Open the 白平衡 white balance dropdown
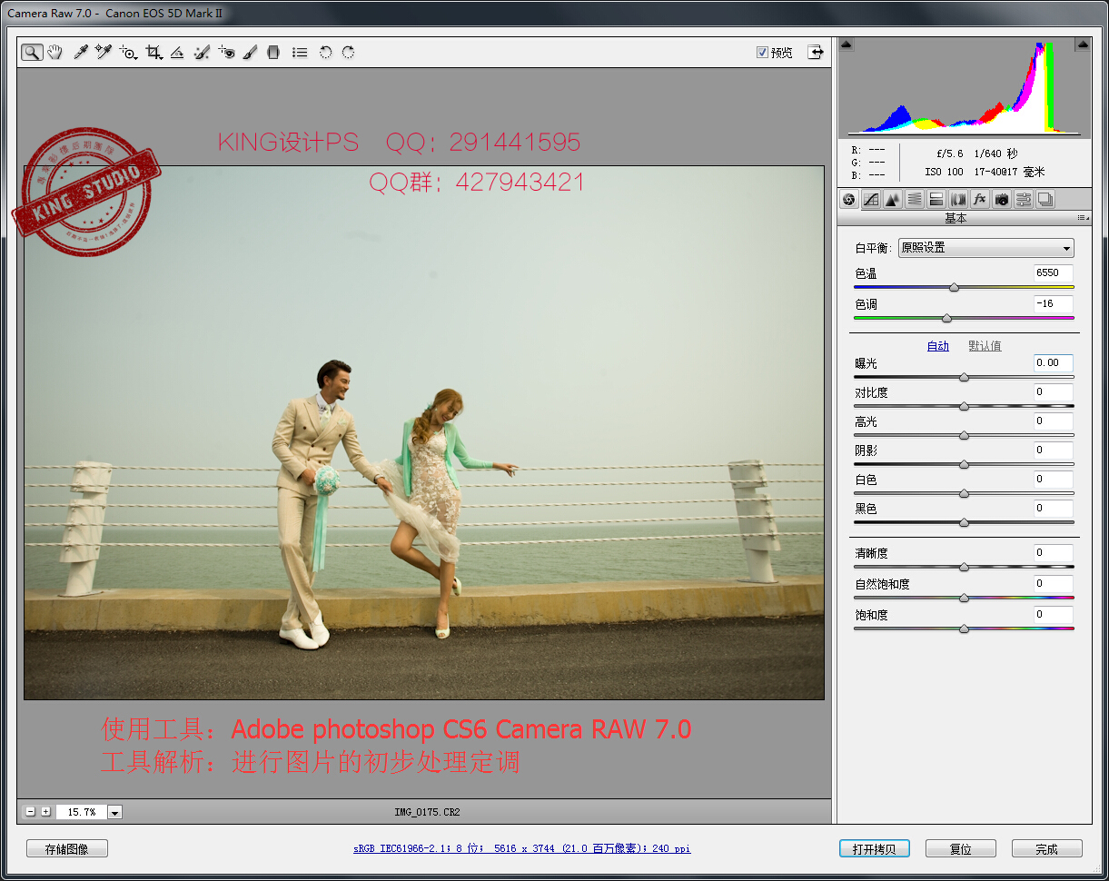The width and height of the screenshot is (1109, 881). 985,248
